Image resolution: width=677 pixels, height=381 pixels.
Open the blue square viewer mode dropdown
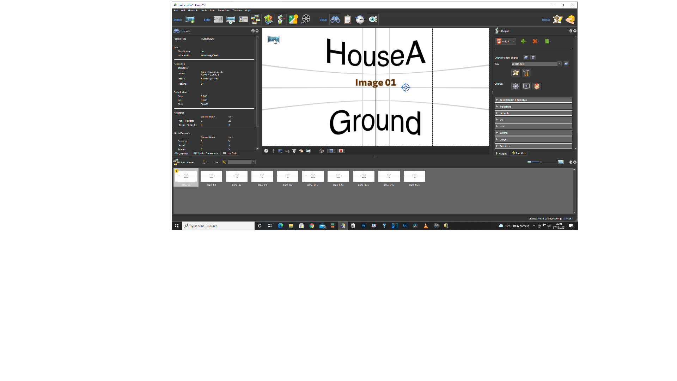pos(332,151)
